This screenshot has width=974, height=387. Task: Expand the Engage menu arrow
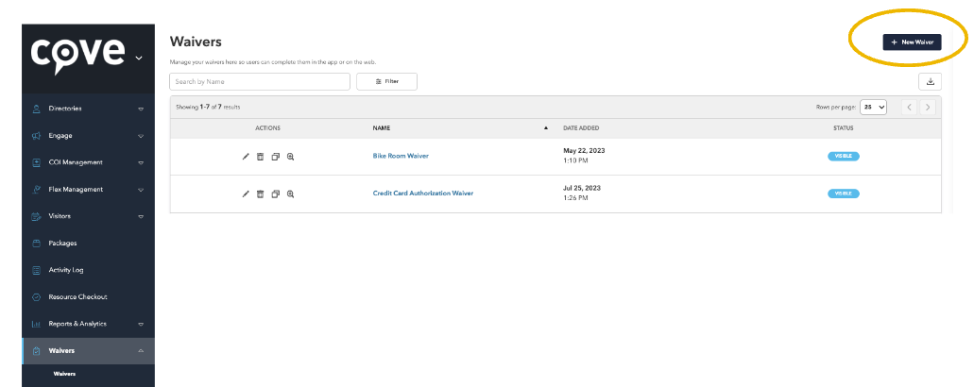(141, 136)
